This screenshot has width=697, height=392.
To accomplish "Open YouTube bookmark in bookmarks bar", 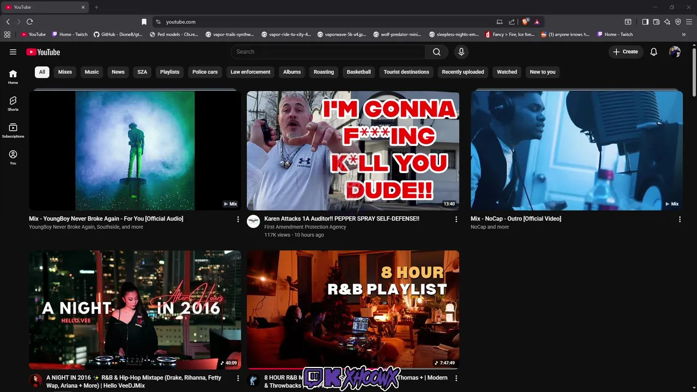I will click(33, 34).
